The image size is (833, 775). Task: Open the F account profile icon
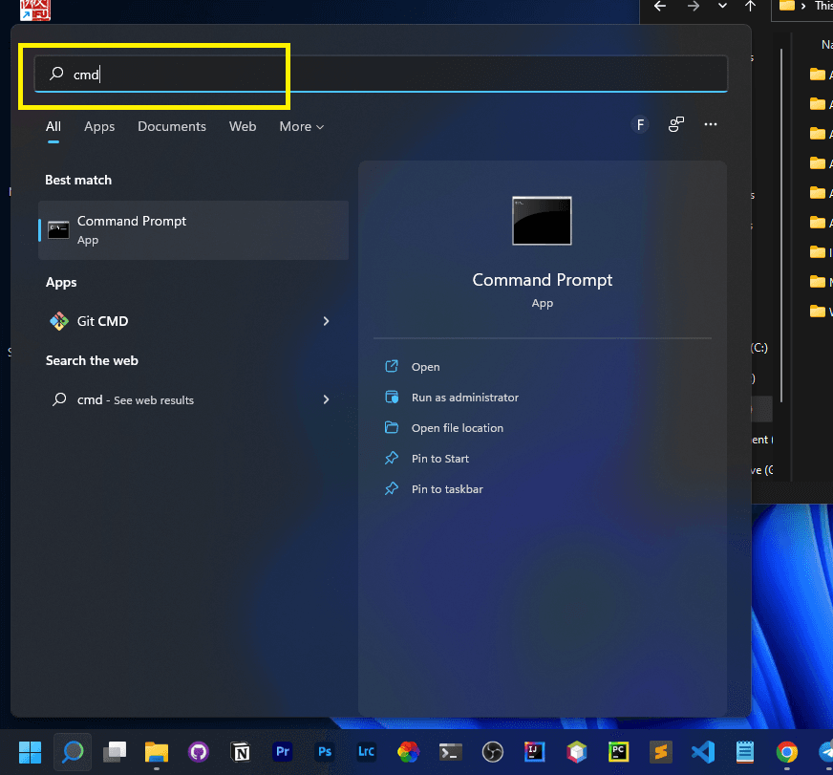(640, 125)
